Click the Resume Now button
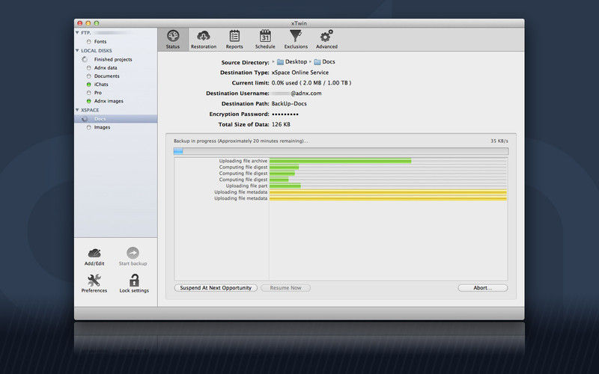599x374 pixels. pos(285,288)
